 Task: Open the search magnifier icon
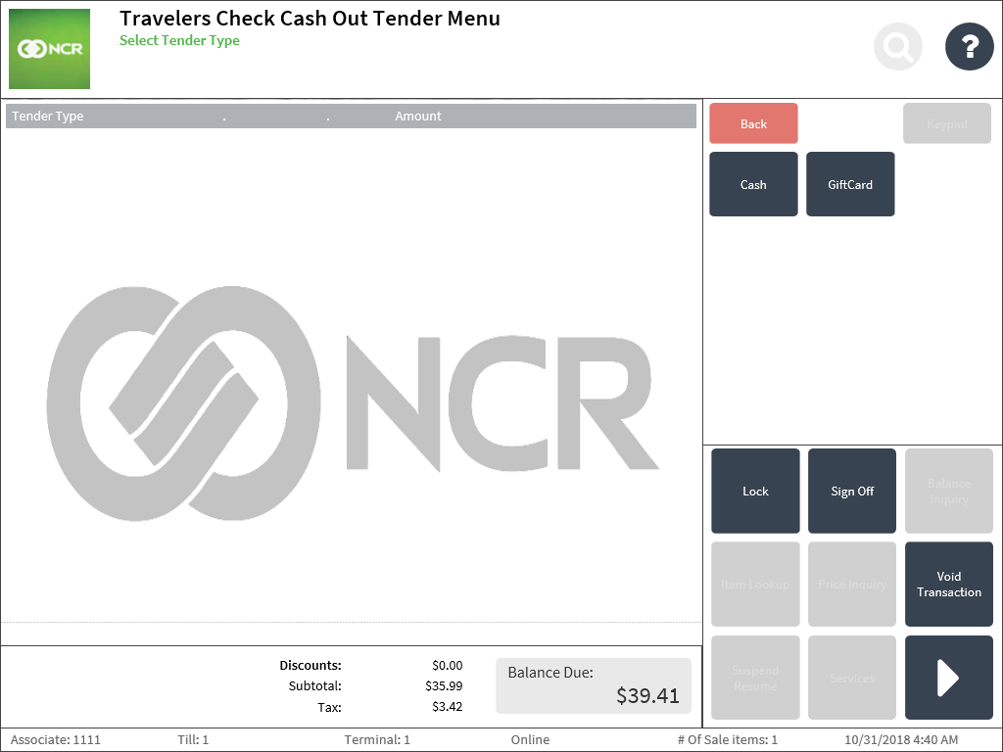897,46
